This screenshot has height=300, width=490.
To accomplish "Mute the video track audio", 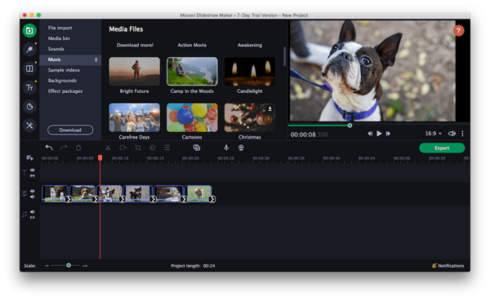I will (32, 196).
